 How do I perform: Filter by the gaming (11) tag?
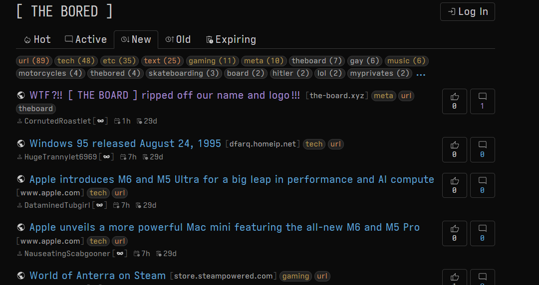pos(212,61)
